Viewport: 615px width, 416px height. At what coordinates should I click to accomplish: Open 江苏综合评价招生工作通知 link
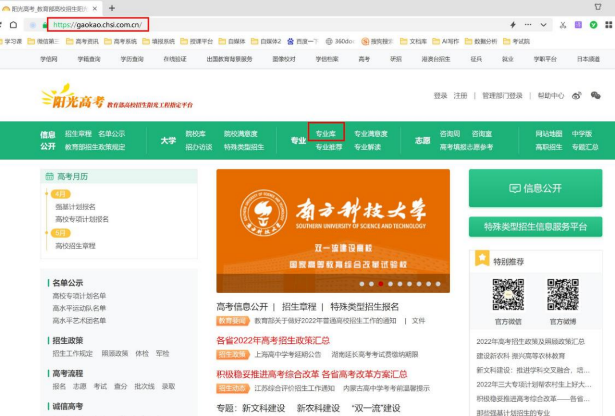294,388
